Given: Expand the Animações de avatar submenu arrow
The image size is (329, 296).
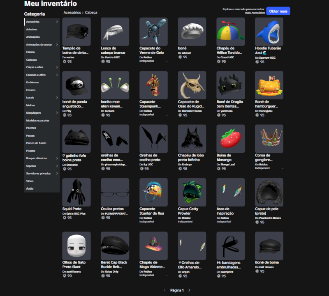Looking at the screenshot, I should 57,44.
